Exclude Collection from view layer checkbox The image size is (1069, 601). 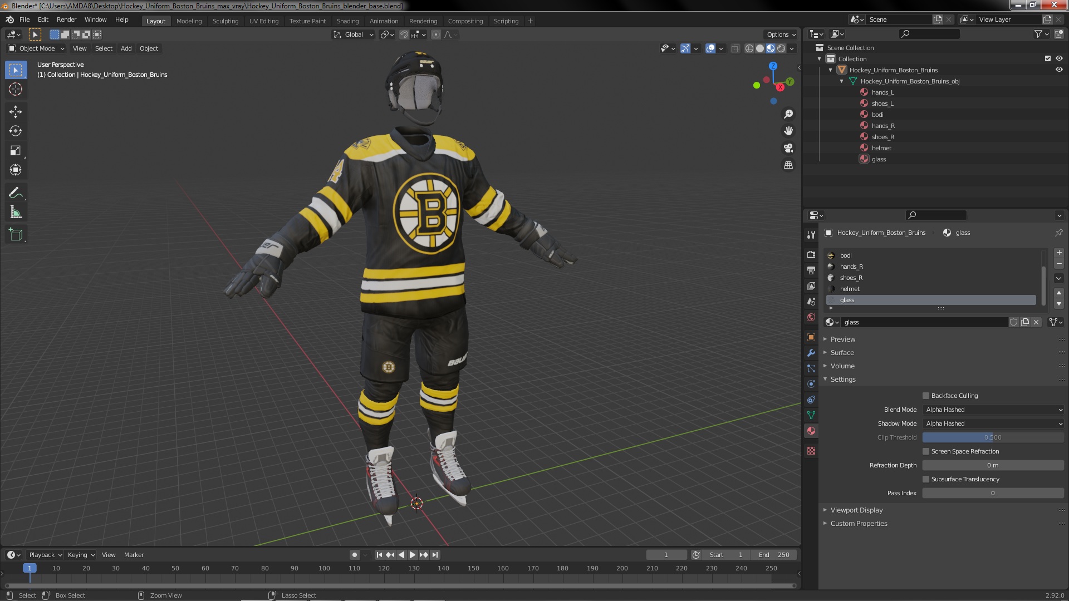(x=1048, y=58)
